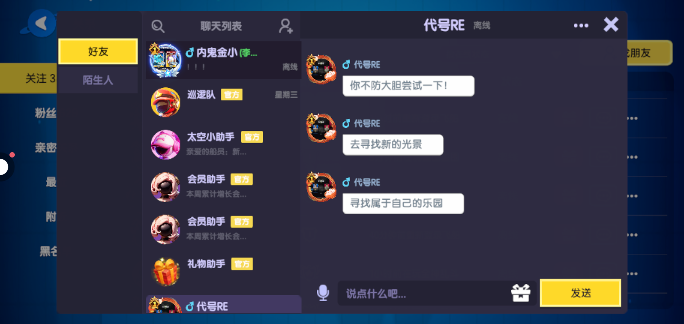
Task: Focus the 说点什么吧 message input field
Action: [423, 293]
